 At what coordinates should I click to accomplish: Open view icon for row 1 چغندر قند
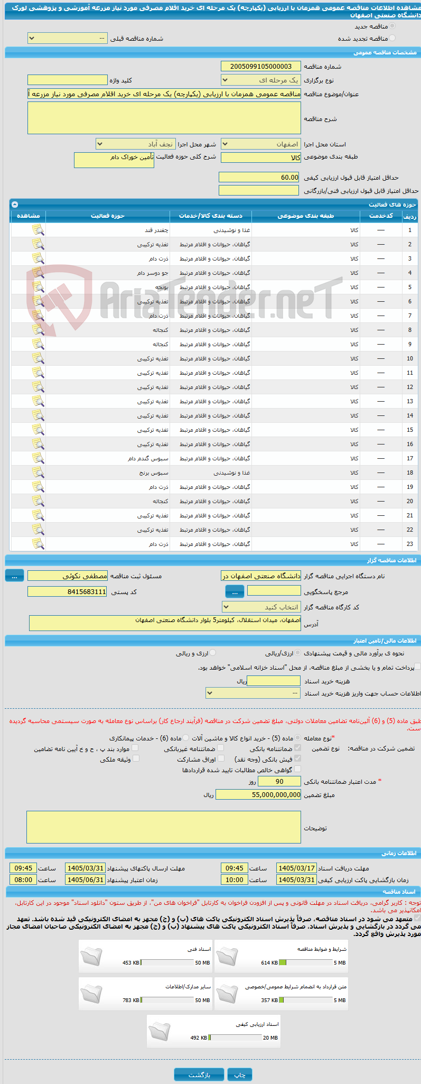[38, 230]
